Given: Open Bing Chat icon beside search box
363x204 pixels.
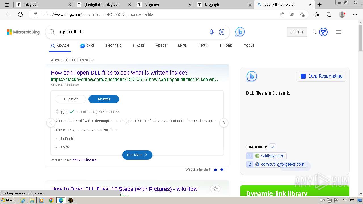Looking at the screenshot, I should (240, 32).
